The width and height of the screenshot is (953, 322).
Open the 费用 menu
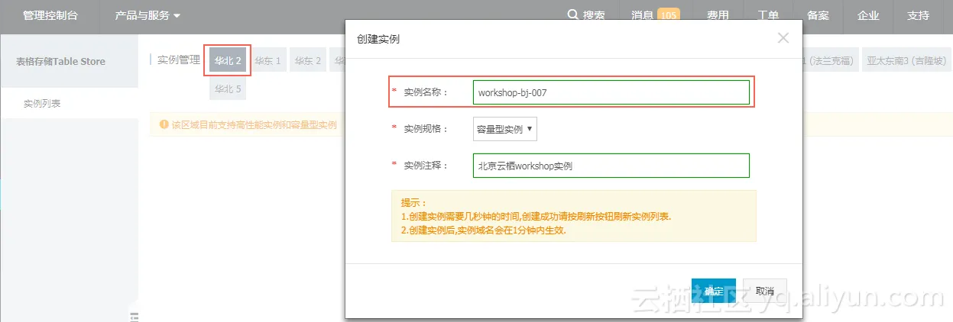[718, 15]
